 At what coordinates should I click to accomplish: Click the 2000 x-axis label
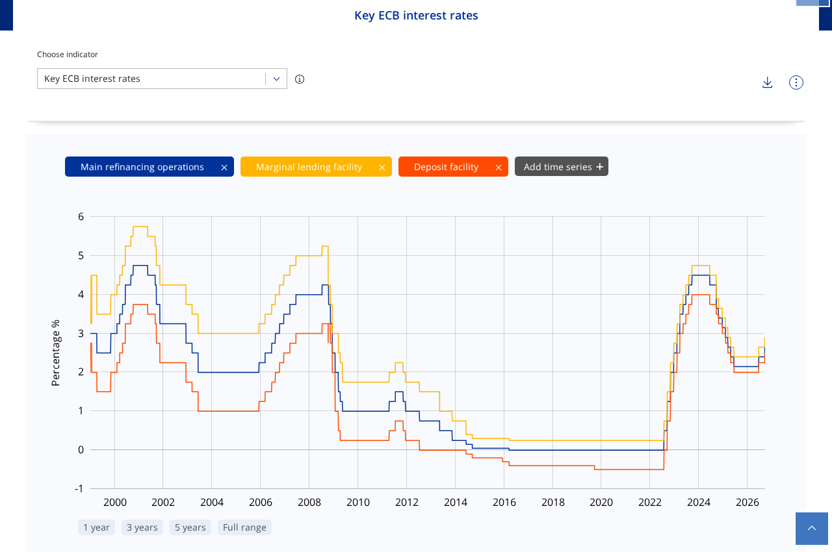(x=115, y=503)
